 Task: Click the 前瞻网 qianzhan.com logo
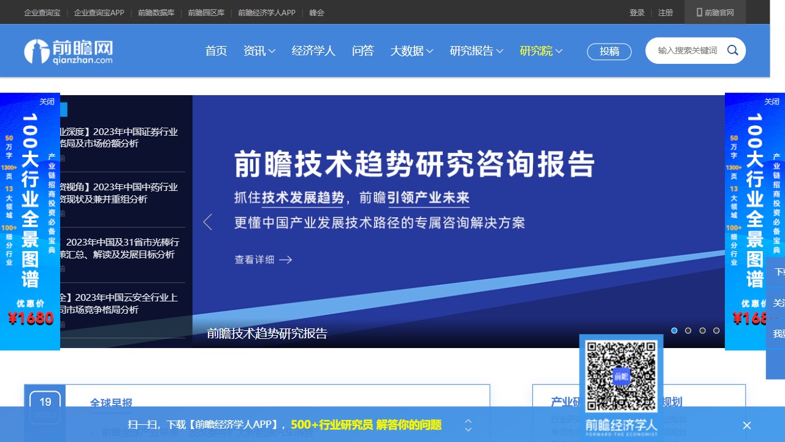click(68, 52)
